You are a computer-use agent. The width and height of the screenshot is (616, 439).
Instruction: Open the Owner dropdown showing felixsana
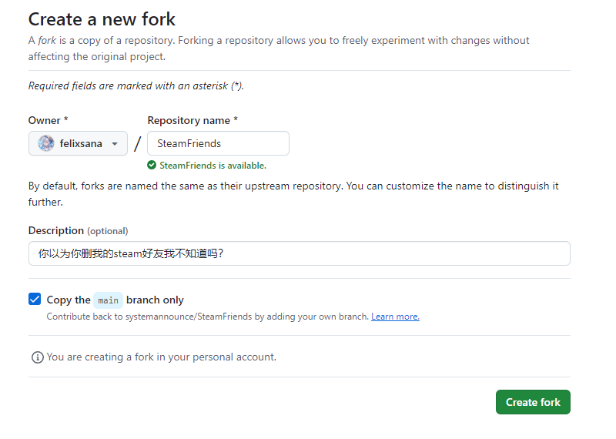click(x=78, y=143)
